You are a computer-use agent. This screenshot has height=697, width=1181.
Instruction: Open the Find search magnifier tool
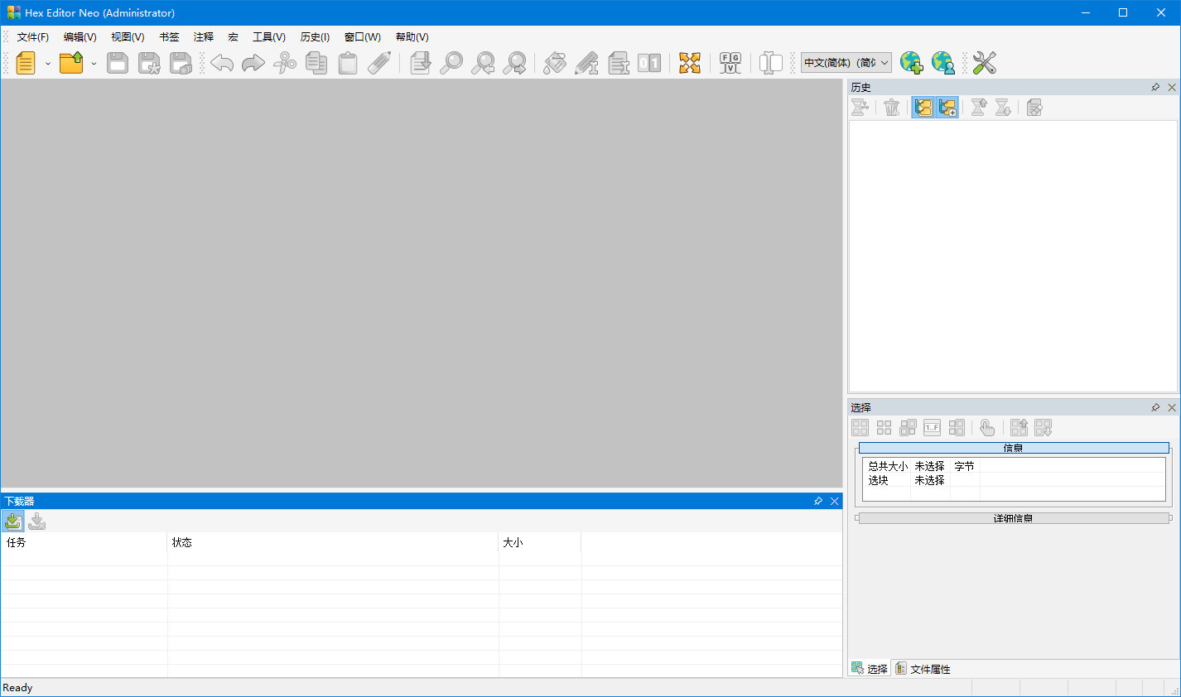(451, 63)
